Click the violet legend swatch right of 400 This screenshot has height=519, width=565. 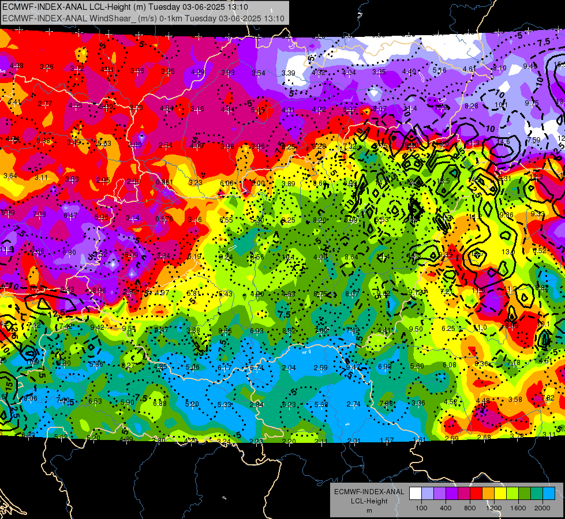[452, 494]
